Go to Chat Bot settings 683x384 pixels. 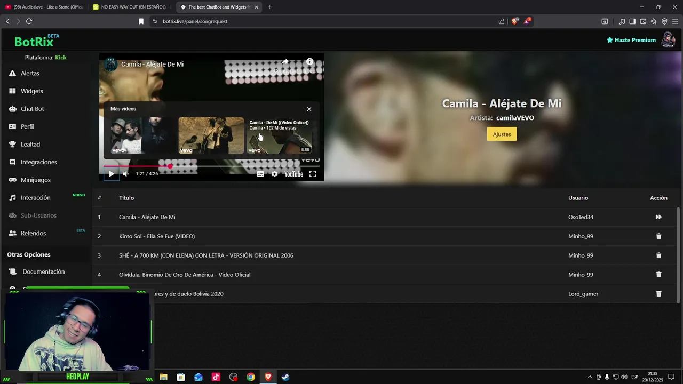[32, 109]
